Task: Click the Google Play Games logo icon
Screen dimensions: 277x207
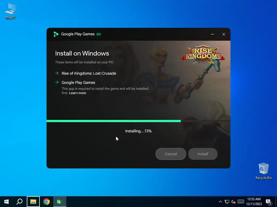Action: point(56,34)
